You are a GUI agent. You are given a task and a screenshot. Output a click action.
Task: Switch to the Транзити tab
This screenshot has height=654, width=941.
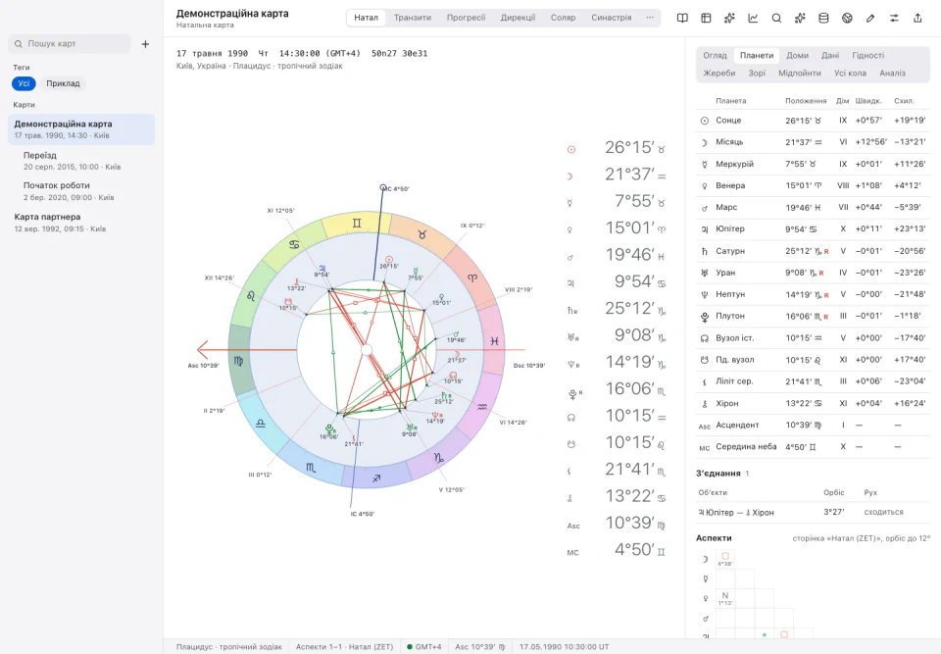tap(413, 18)
